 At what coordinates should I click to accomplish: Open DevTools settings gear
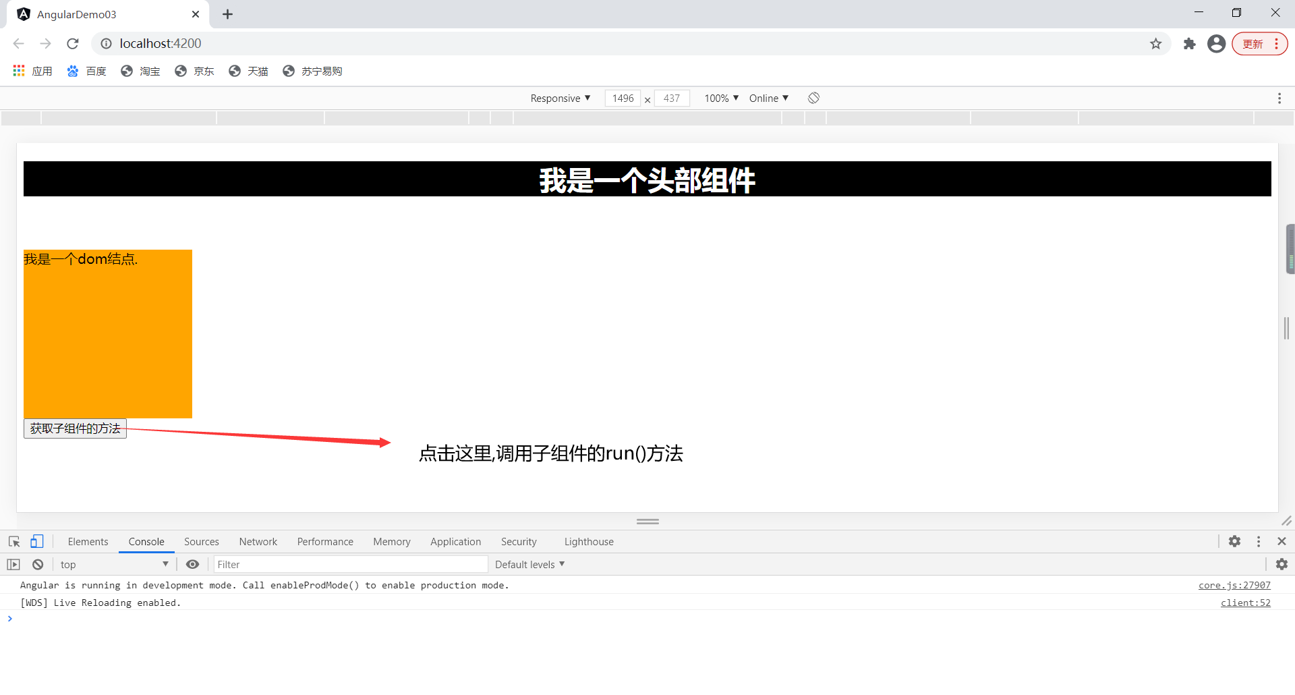coord(1234,541)
